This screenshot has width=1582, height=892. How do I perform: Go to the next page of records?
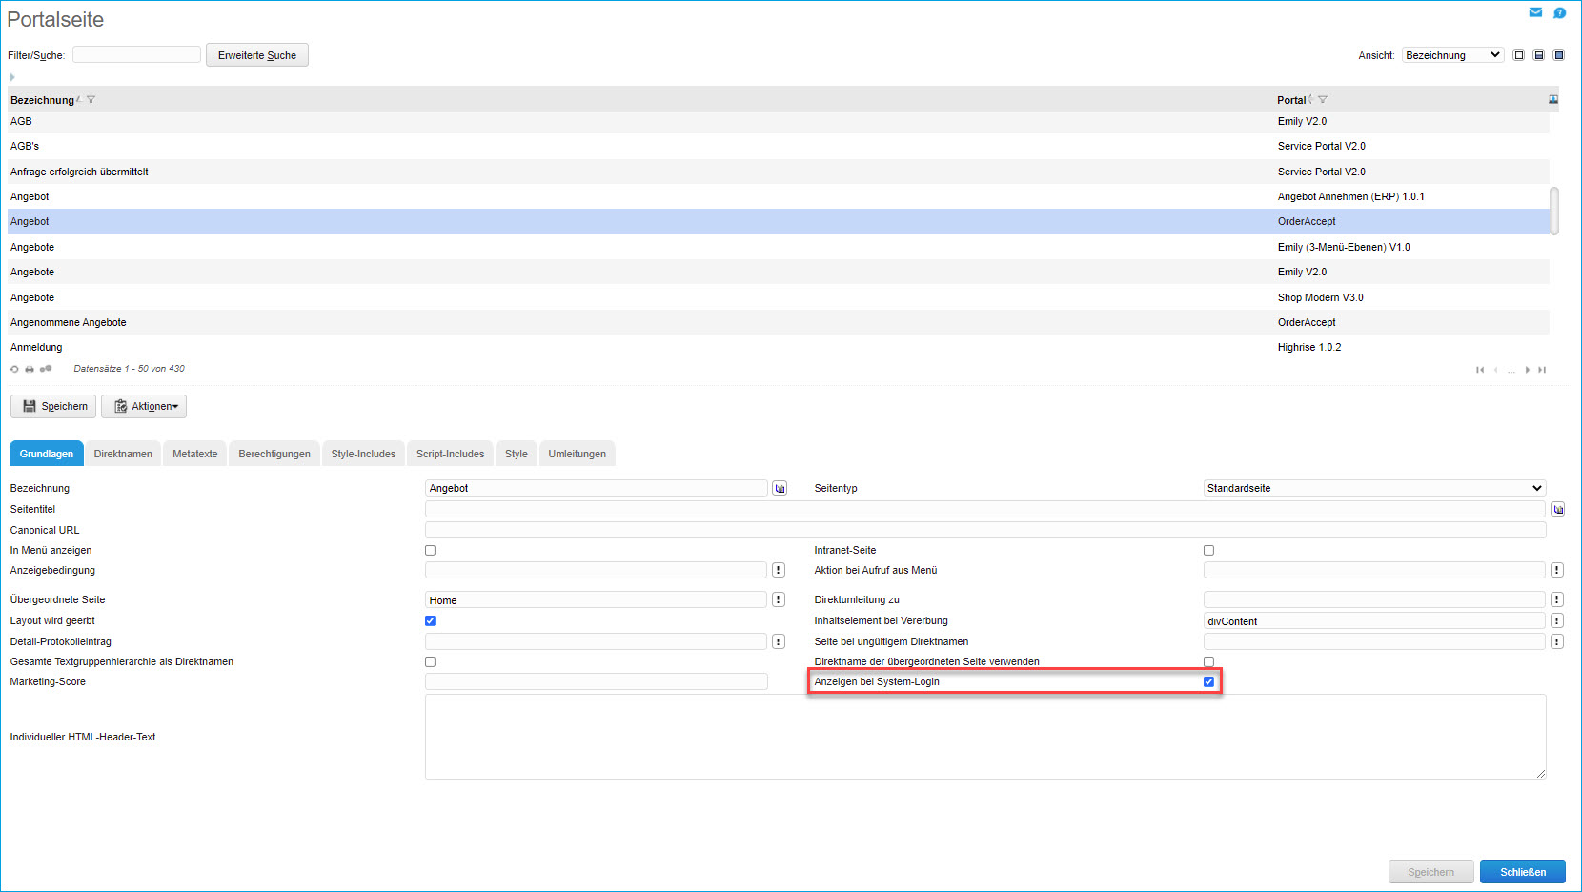click(x=1527, y=370)
